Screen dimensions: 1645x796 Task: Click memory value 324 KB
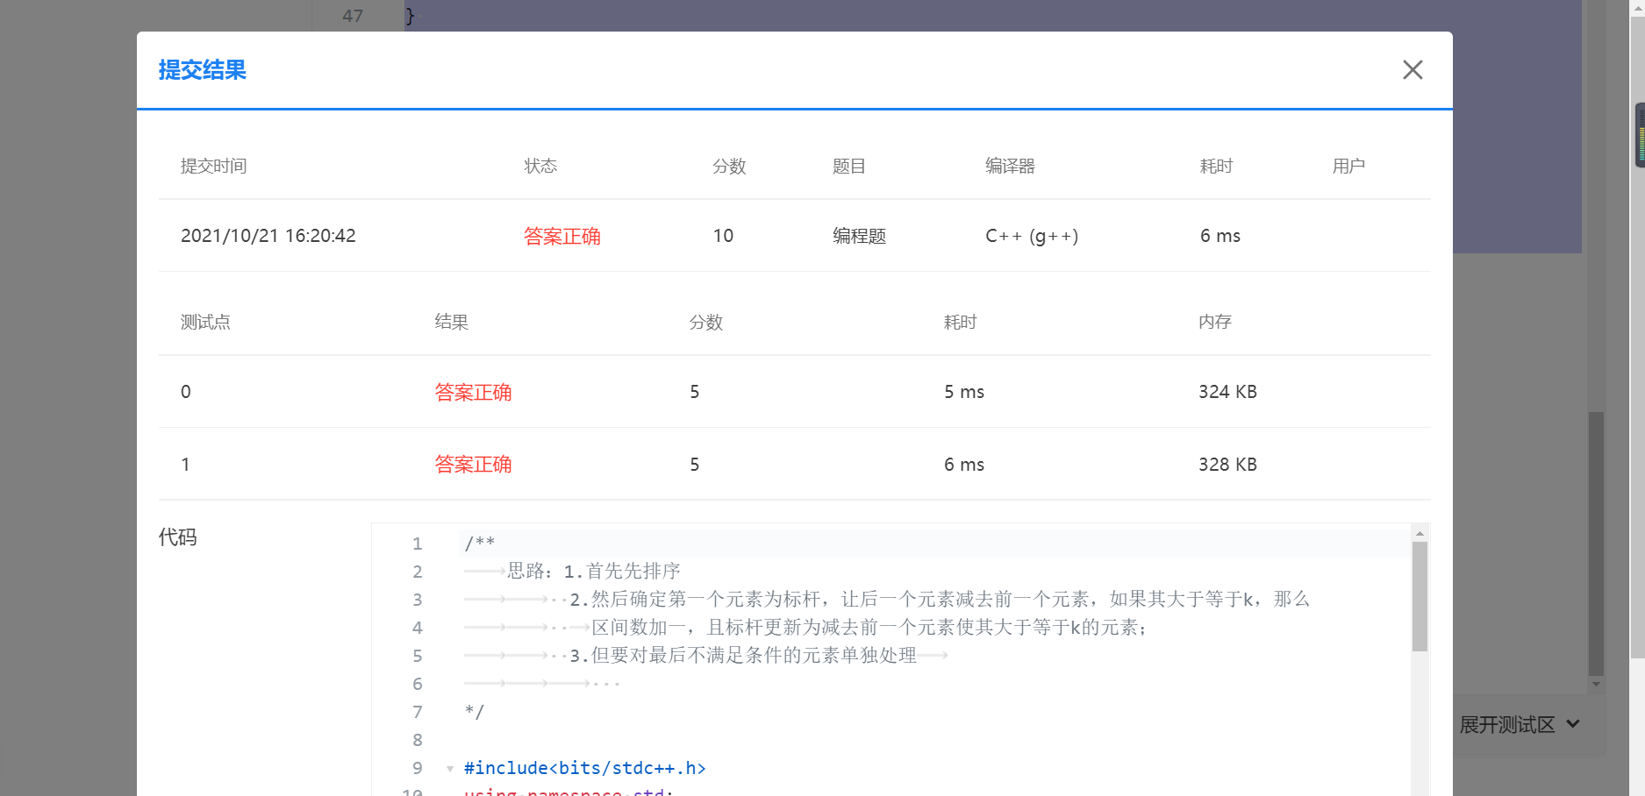pyautogui.click(x=1228, y=392)
